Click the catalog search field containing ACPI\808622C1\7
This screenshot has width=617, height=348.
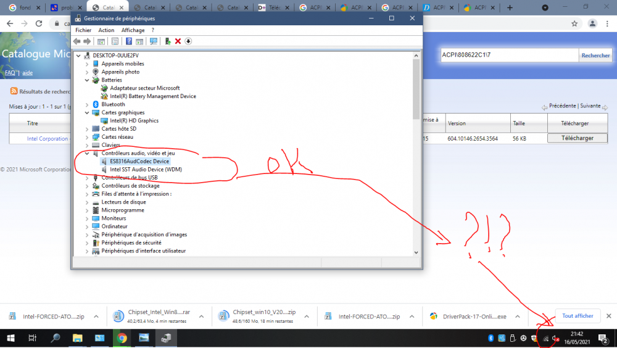pos(509,55)
